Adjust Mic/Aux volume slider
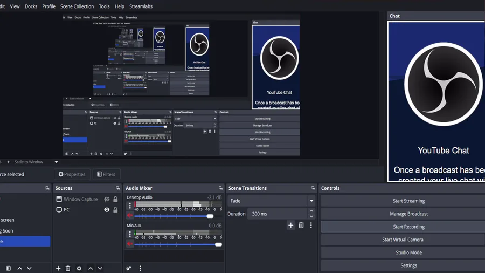This screenshot has width=485, height=273. (218, 244)
